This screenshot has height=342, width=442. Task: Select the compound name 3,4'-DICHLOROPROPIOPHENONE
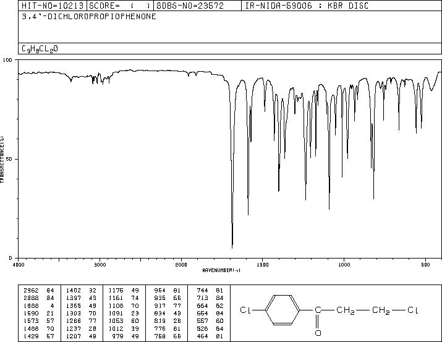[89, 17]
